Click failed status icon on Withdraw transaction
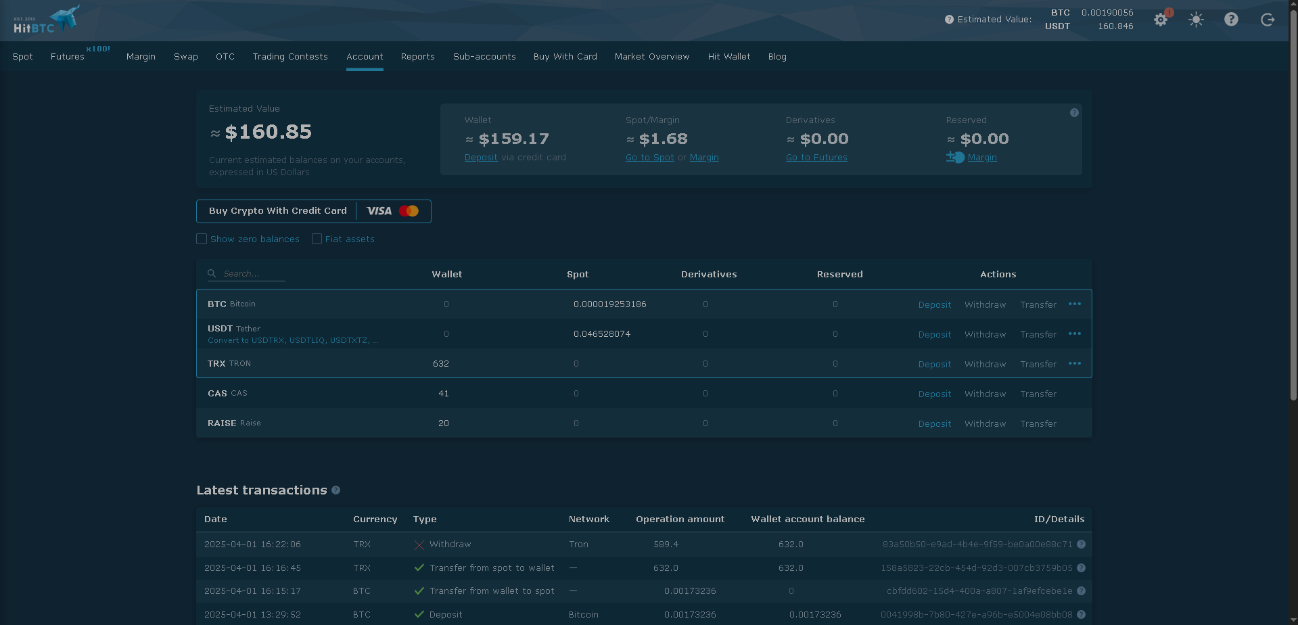Viewport: 1298px width, 625px height. tap(419, 545)
